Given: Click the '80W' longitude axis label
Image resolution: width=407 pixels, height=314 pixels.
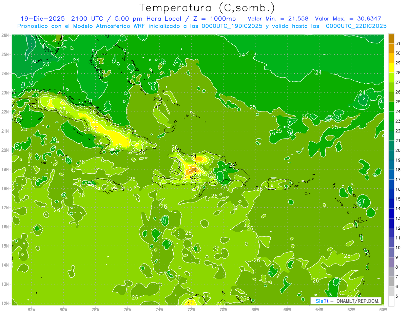Looking at the screenshot, I should pyautogui.click(x=63, y=309).
